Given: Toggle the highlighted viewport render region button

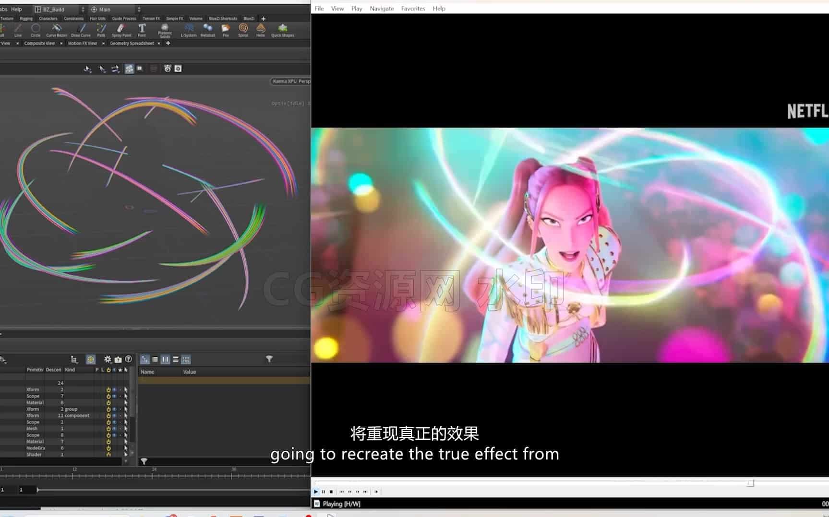Looking at the screenshot, I should (129, 69).
